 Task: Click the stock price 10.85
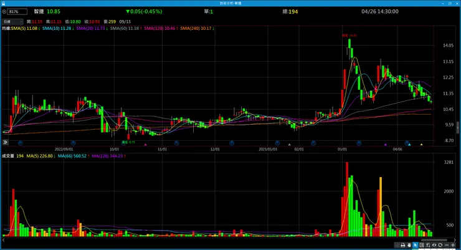click(54, 11)
